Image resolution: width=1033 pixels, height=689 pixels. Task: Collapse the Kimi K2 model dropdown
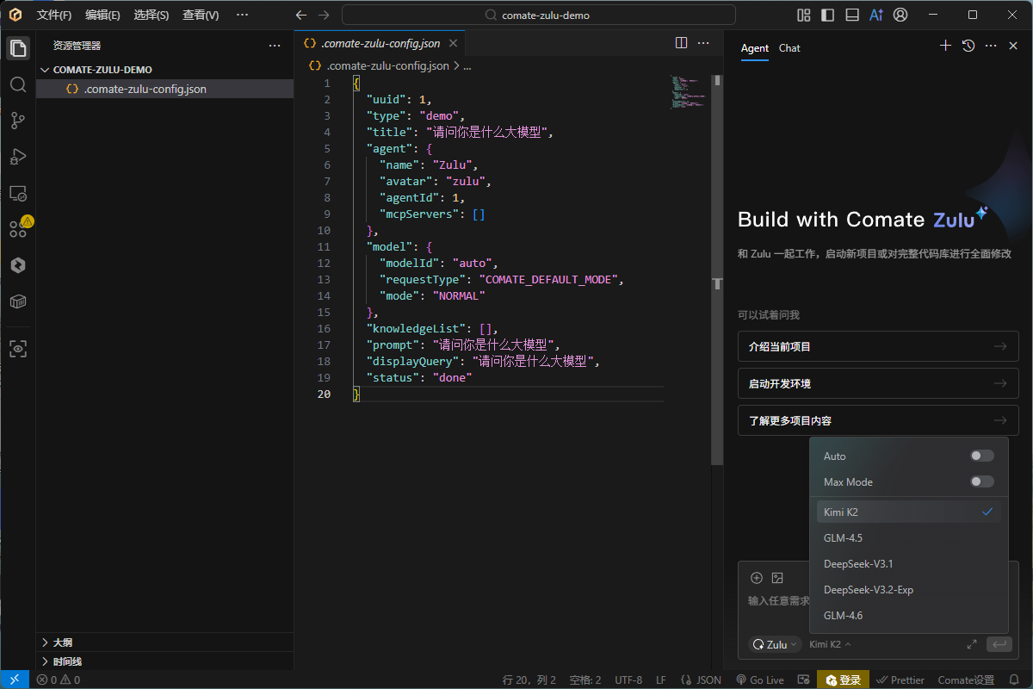[x=830, y=644]
